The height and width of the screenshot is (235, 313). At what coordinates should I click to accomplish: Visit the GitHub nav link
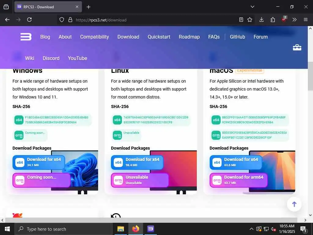click(x=237, y=37)
